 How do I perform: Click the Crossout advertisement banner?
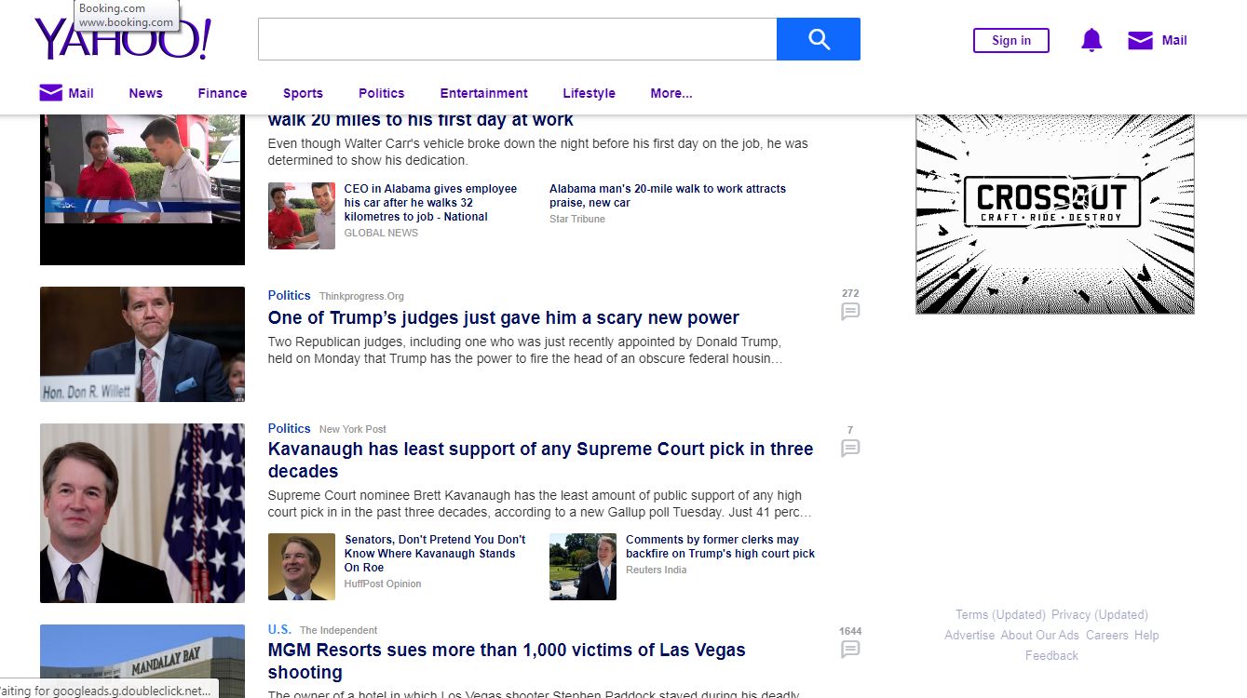pyautogui.click(x=1054, y=213)
